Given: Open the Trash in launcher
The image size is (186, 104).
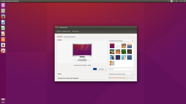Looking at the screenshot, I should point(3,101).
